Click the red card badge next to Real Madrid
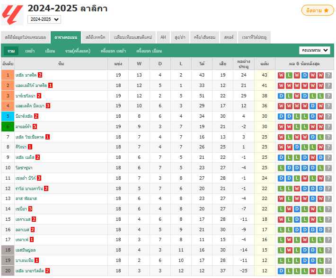Screen dimensions: 336x278 40,75
